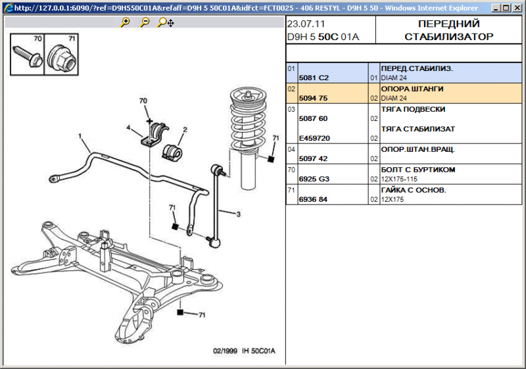Select nut part number 6936 84

(x=314, y=199)
